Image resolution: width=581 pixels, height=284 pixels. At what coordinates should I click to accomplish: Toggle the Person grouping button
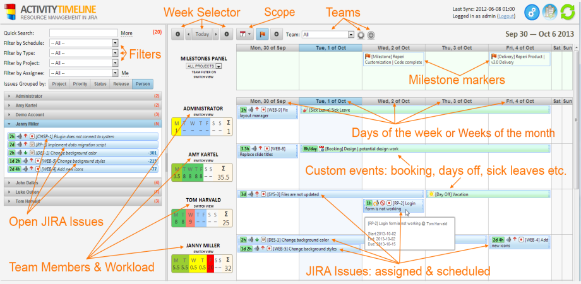pos(143,83)
